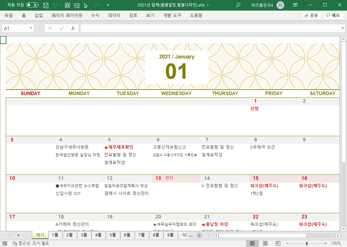Click the Save icon in title bar

click(x=46, y=5)
